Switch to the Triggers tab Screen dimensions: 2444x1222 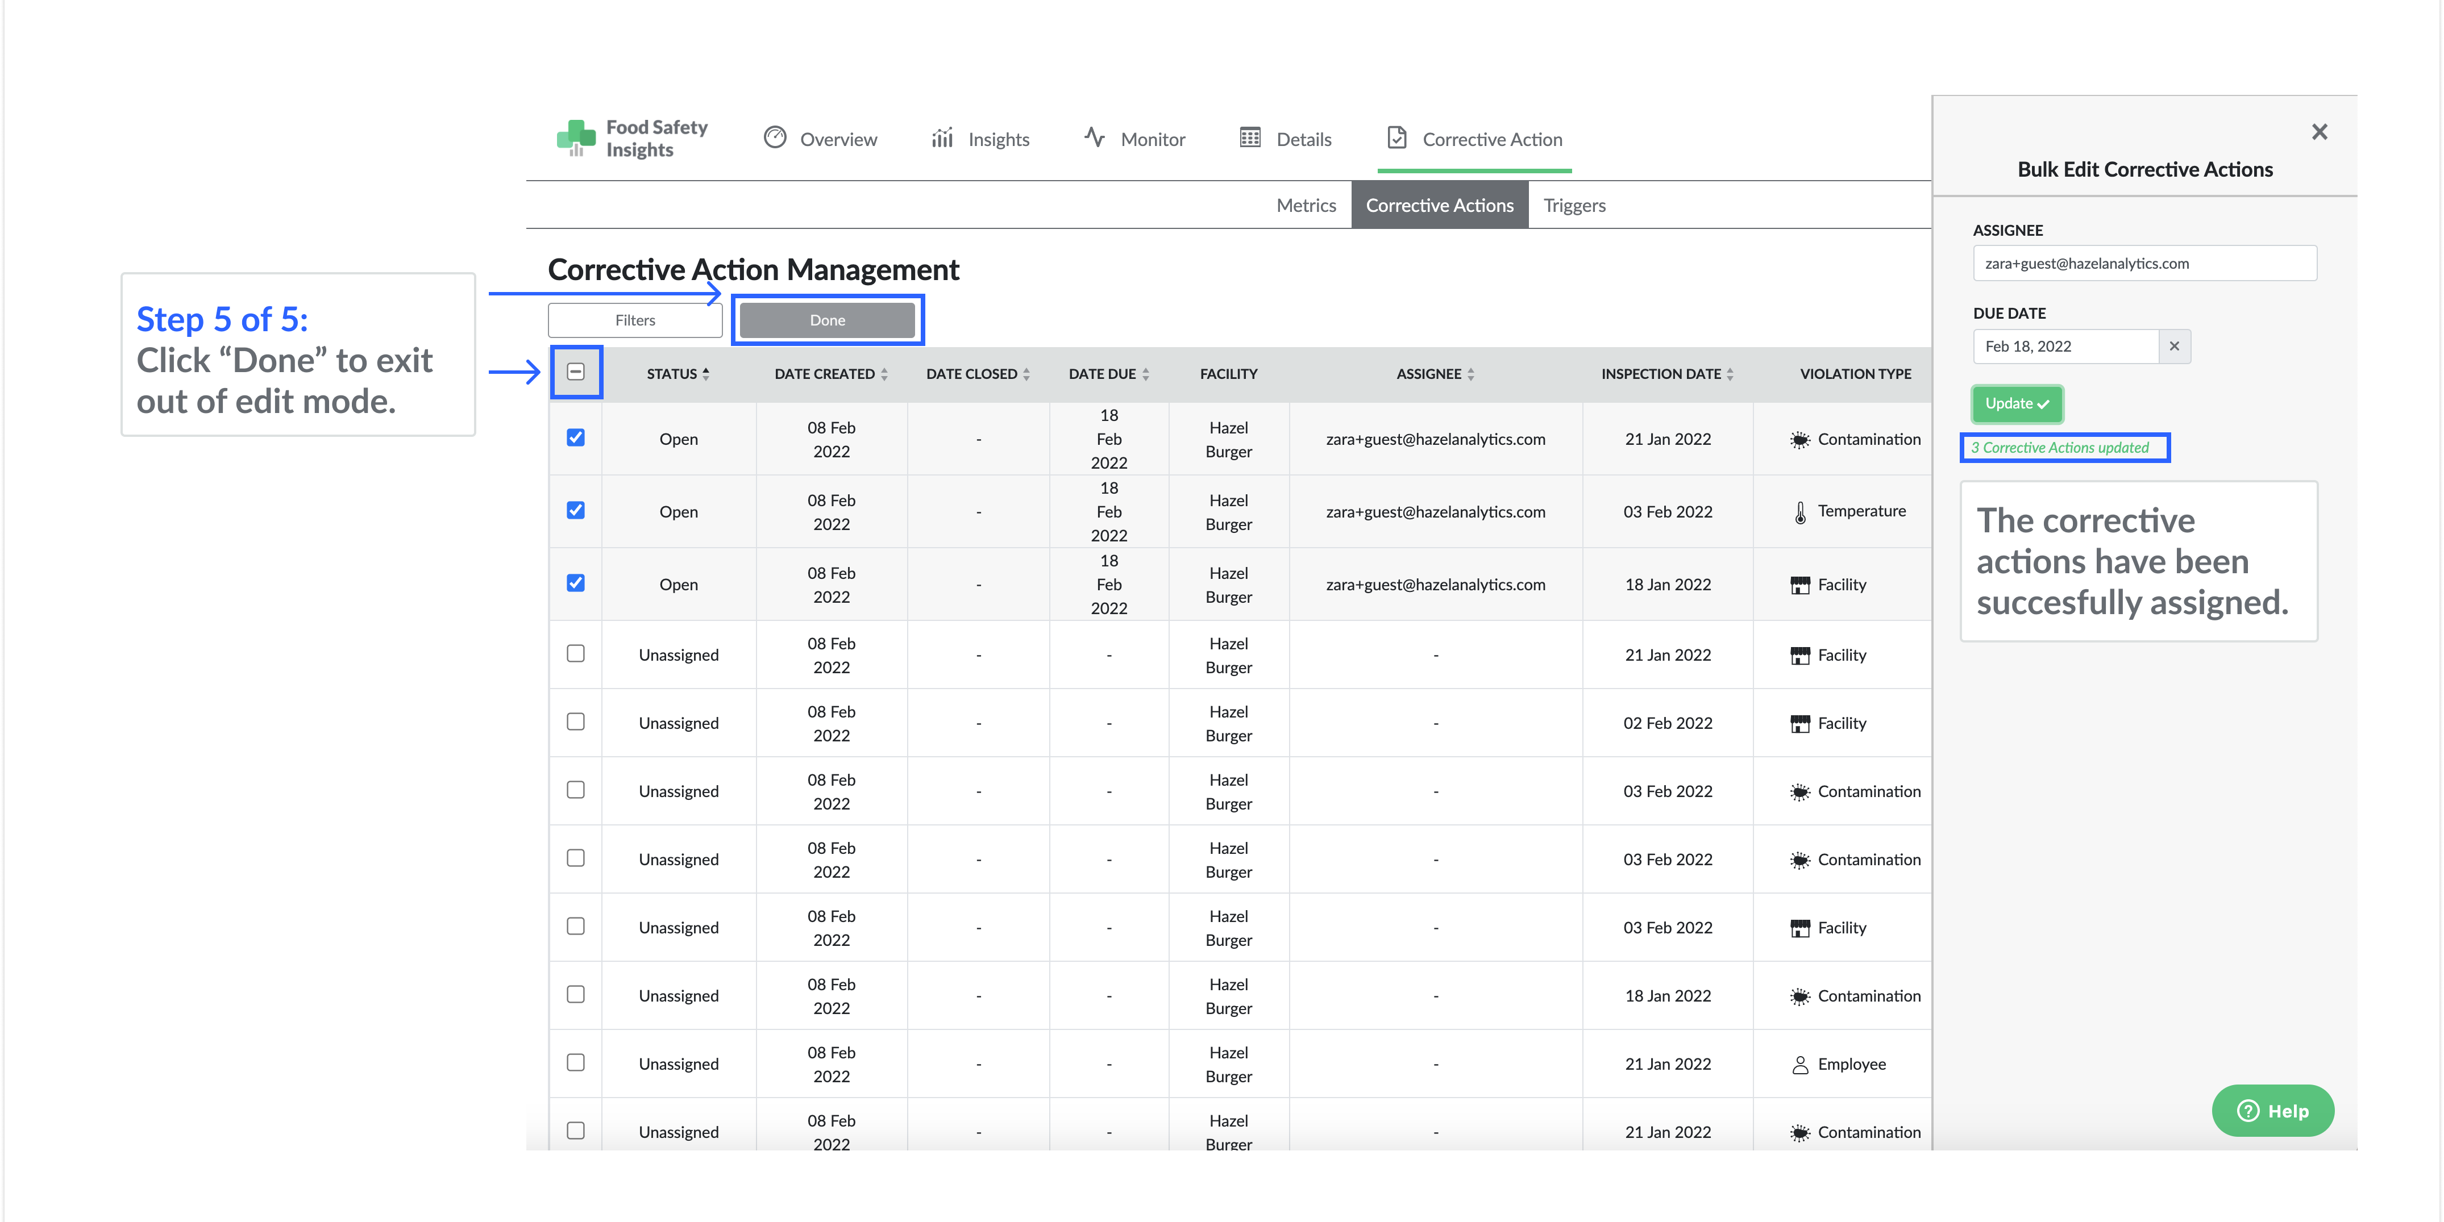click(x=1574, y=205)
